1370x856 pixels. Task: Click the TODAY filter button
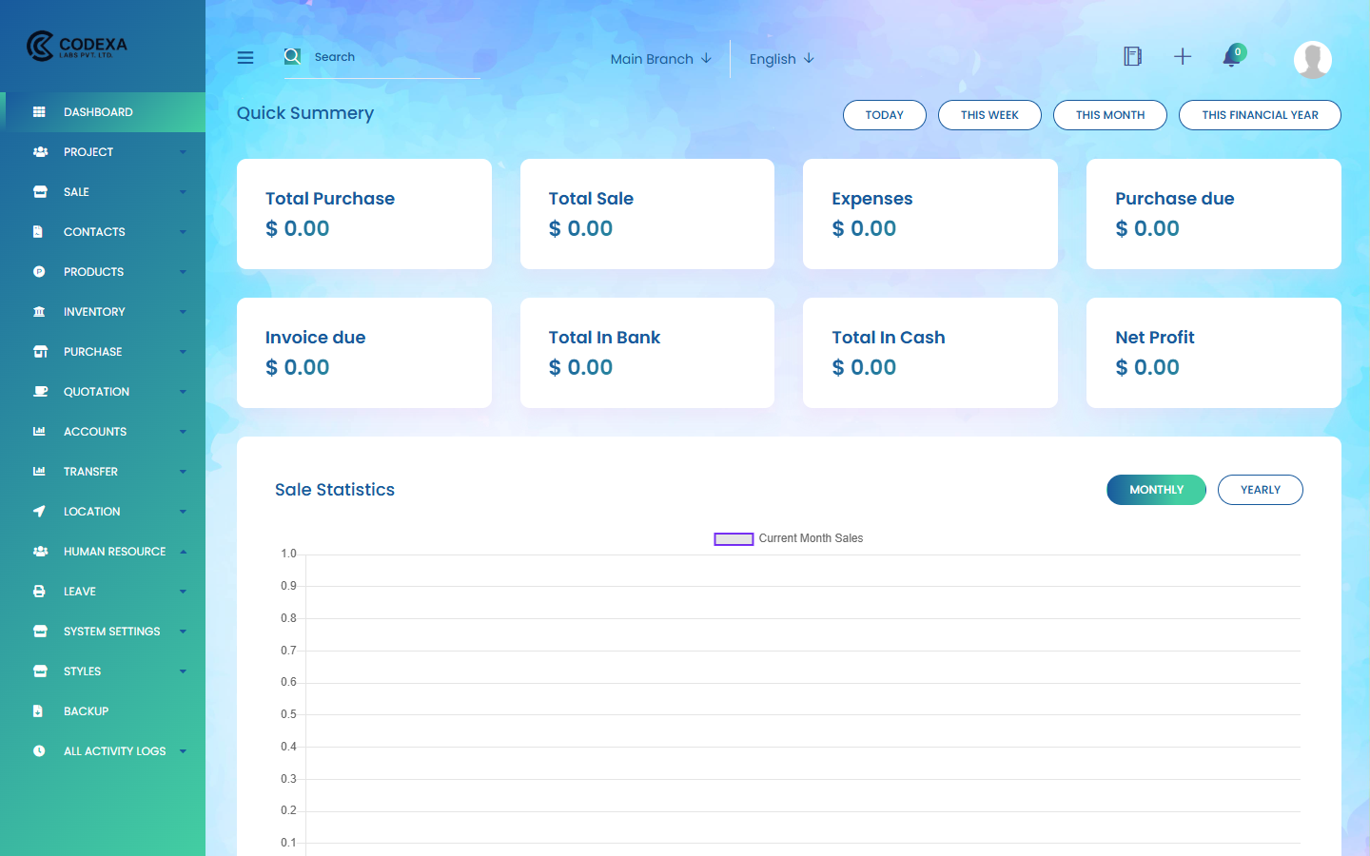click(x=884, y=114)
